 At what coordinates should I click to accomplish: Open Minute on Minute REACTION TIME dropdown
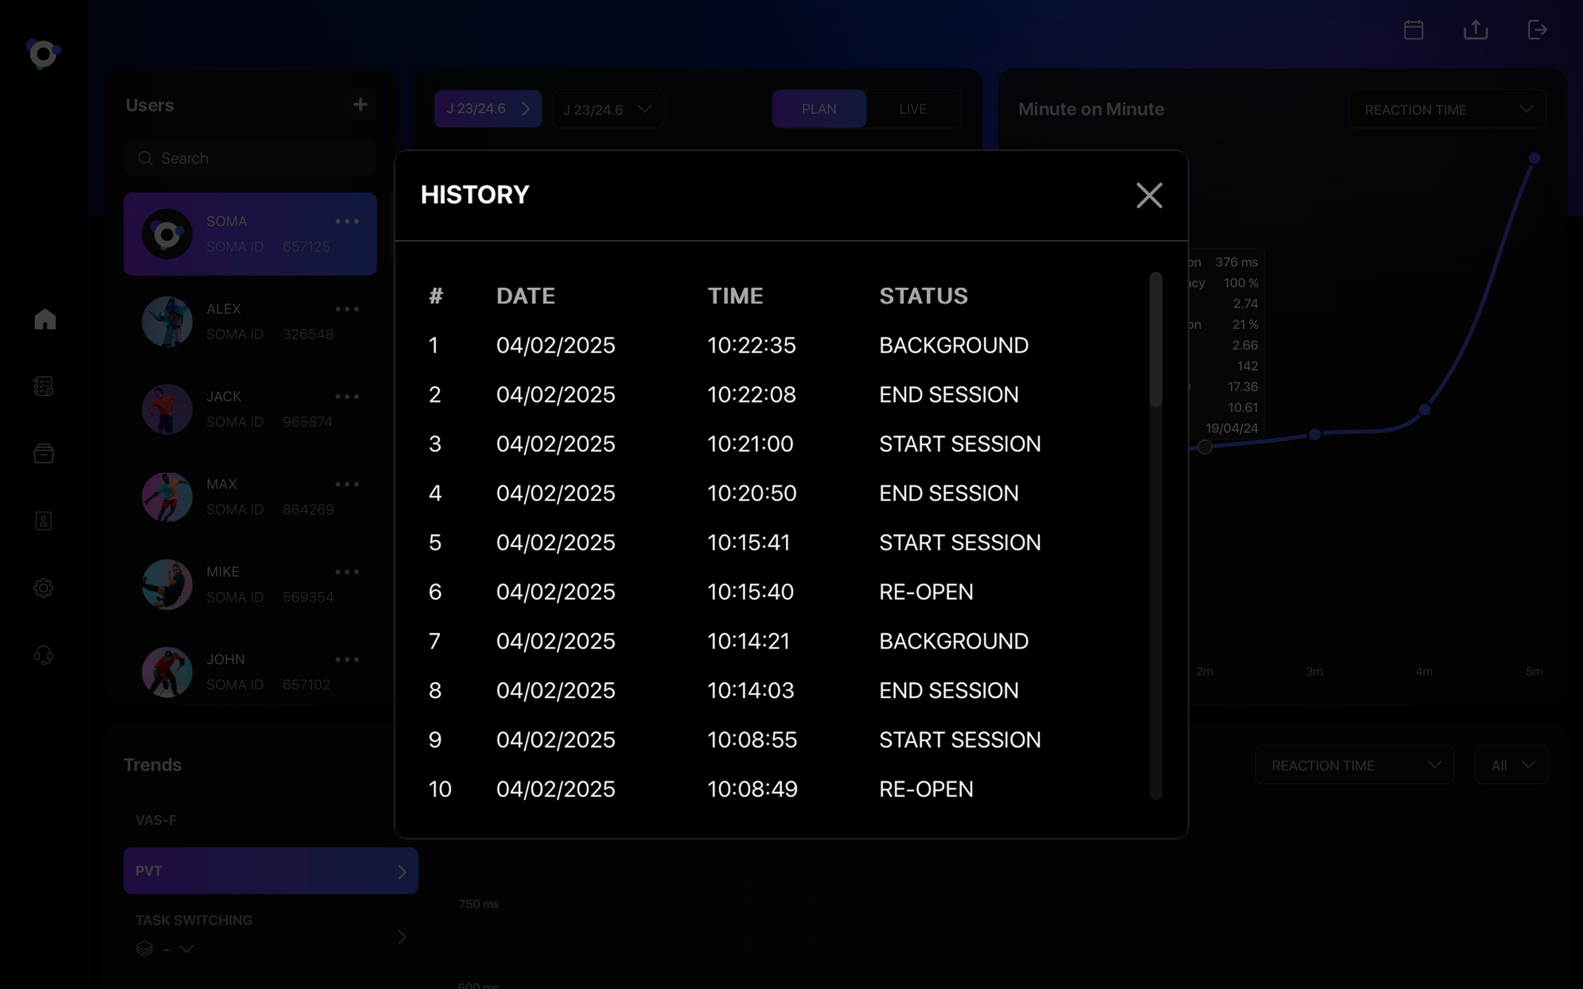[1447, 110]
